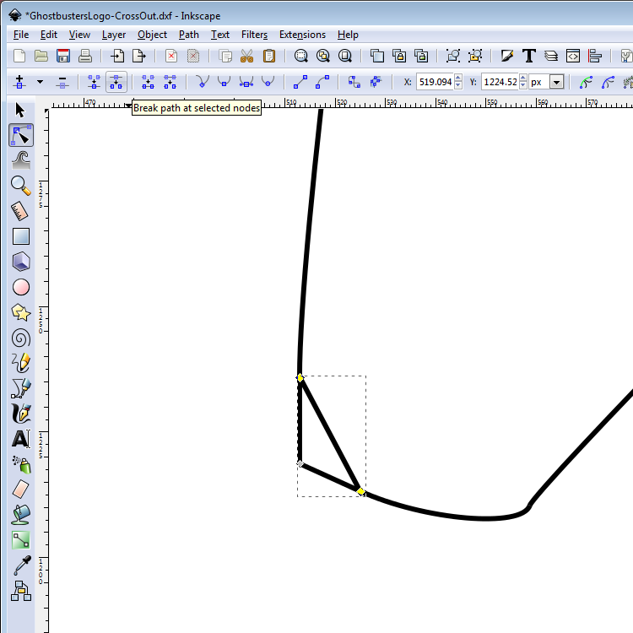Open an existing file via folder icon

point(41,56)
